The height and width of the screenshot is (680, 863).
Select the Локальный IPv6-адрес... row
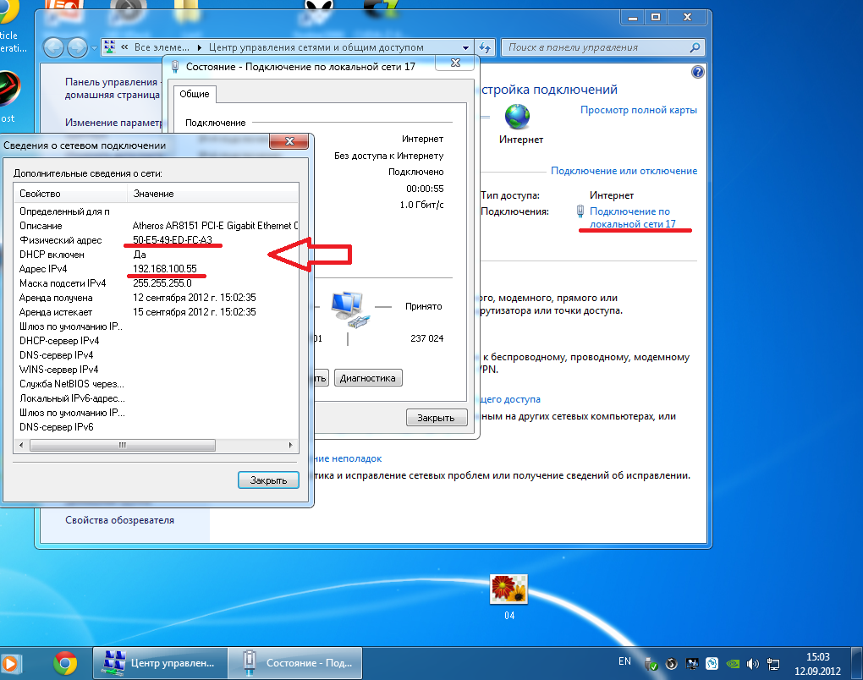[x=157, y=398]
